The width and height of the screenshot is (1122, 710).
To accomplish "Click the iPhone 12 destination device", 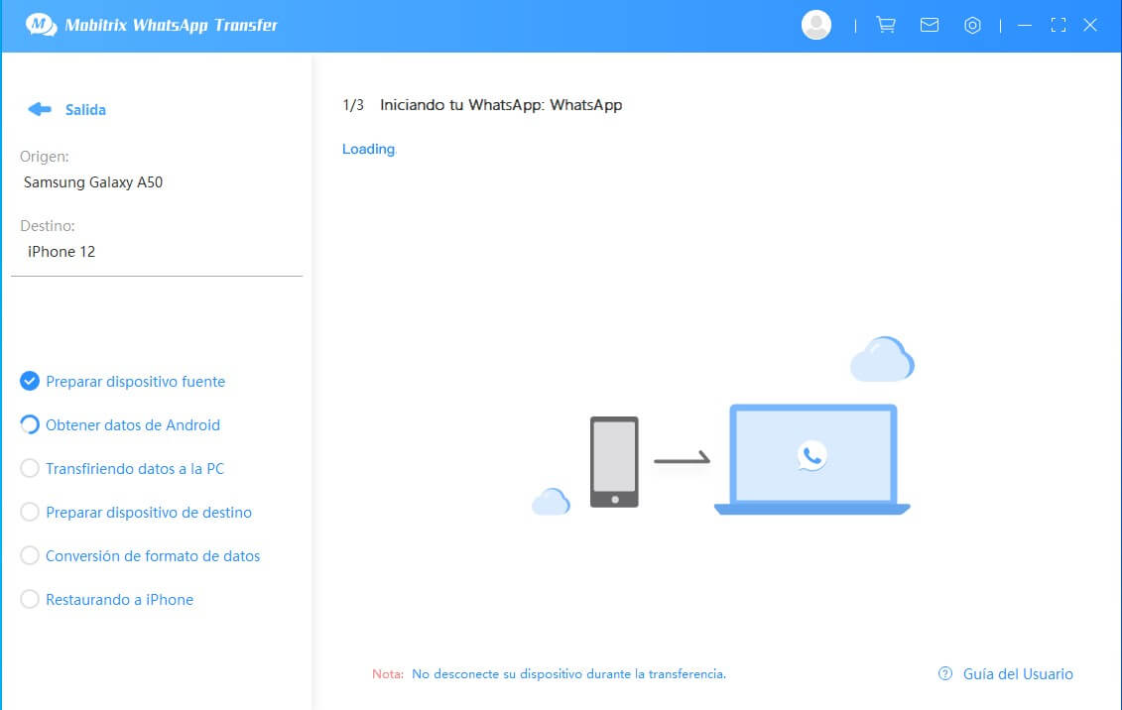I will coord(62,252).
